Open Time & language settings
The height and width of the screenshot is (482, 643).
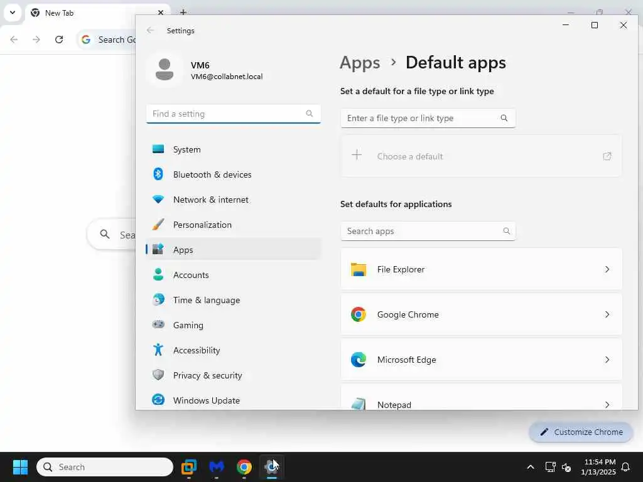[234, 300]
